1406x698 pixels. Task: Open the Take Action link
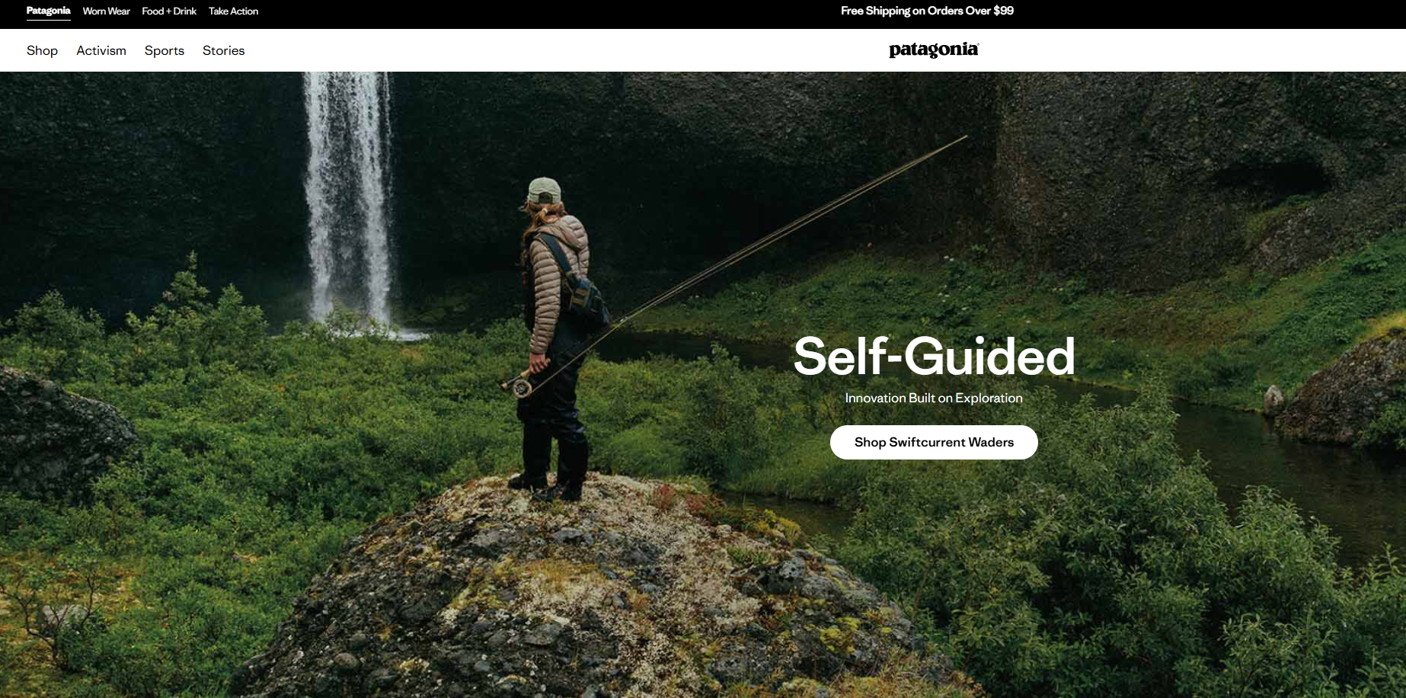[233, 11]
